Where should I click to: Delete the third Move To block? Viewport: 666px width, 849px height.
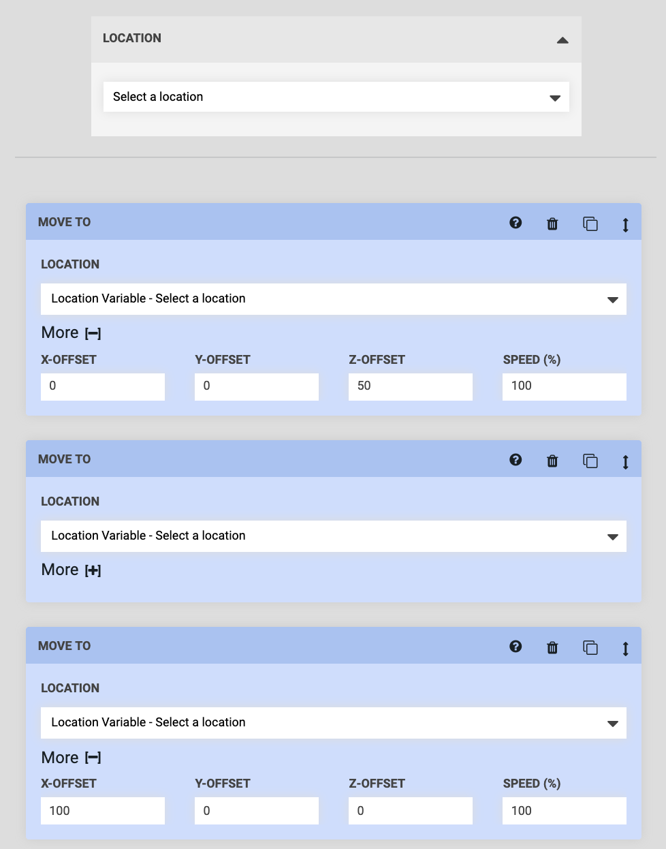tap(552, 647)
